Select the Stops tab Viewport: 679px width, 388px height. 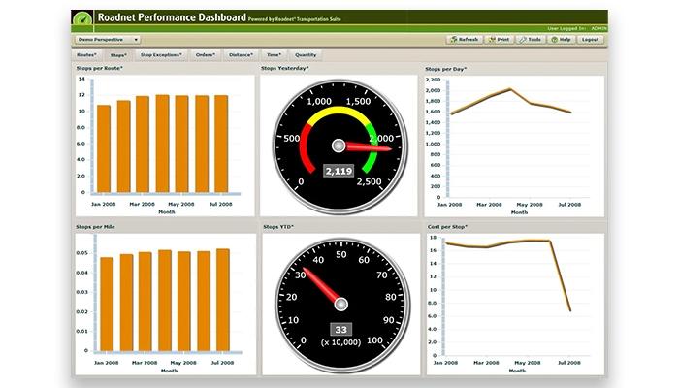[x=118, y=55]
